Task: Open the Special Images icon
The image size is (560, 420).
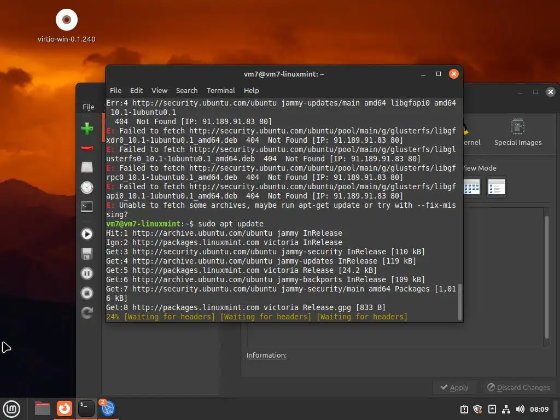Action: tap(517, 132)
